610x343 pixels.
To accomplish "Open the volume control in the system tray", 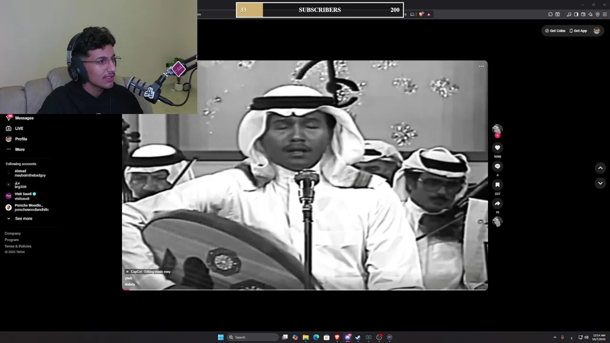I will click(586, 337).
